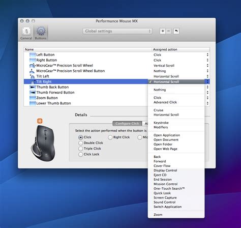241x228 pixels.
Task: Select the Tilt Left row name
Action: pos(43,76)
